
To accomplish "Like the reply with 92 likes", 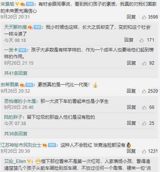I will [x=144, y=63].
